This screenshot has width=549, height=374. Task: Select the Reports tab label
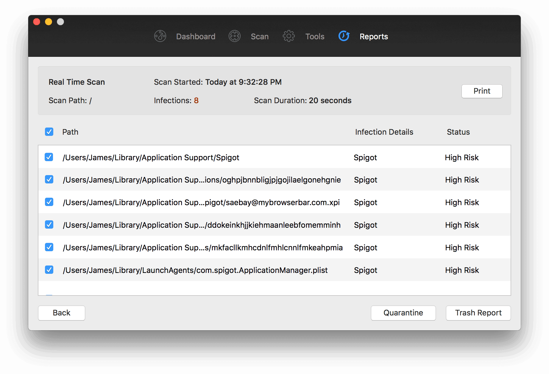click(373, 37)
